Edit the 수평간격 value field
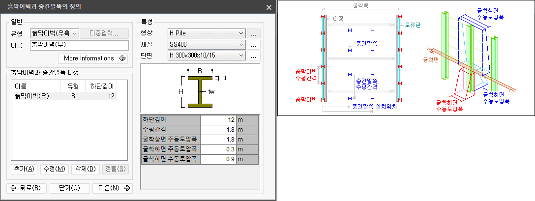This screenshot has height=201, width=535. 218,130
